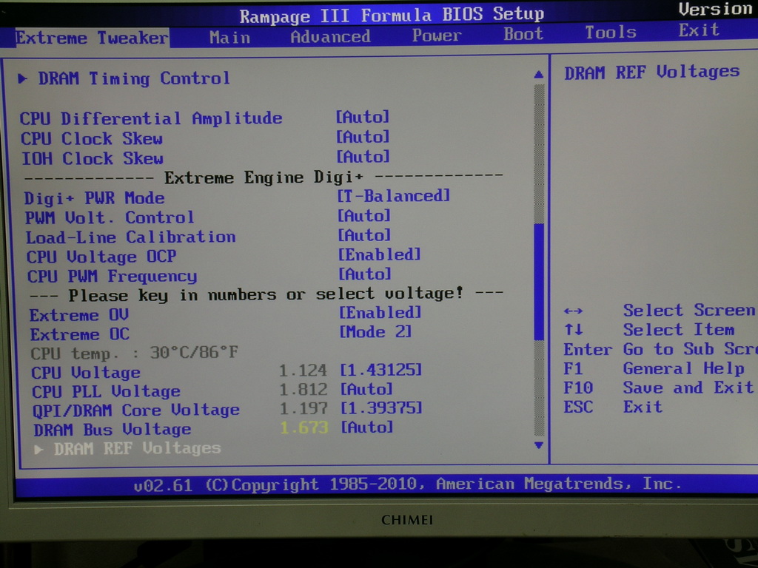Viewport: 758px width, 568px height.
Task: Click the ESC Exit key hint
Action: point(612,408)
